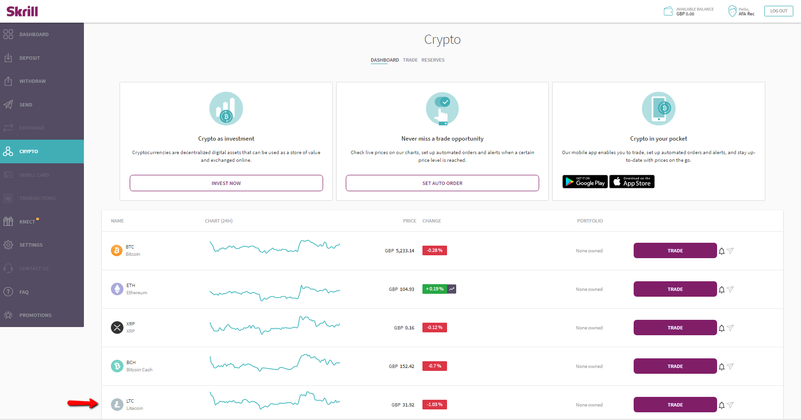Screen dimensions: 801x420
Task: Click the Bitcoin price GBP 5,233.14
Action: click(399, 251)
